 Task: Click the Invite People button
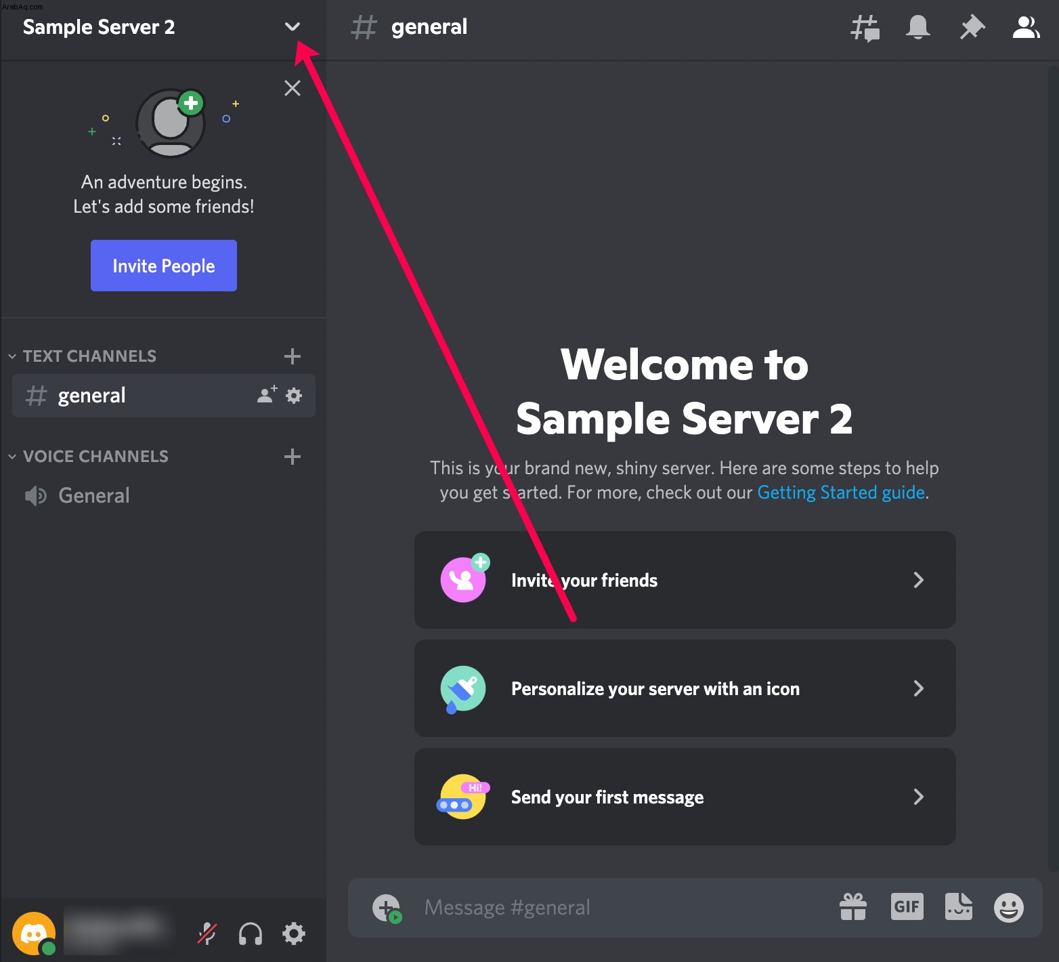[x=164, y=266]
